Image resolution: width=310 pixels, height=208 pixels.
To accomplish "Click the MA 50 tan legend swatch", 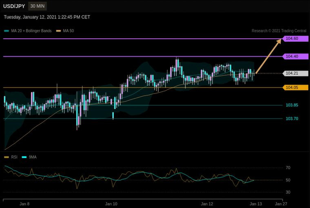I will point(58,31).
